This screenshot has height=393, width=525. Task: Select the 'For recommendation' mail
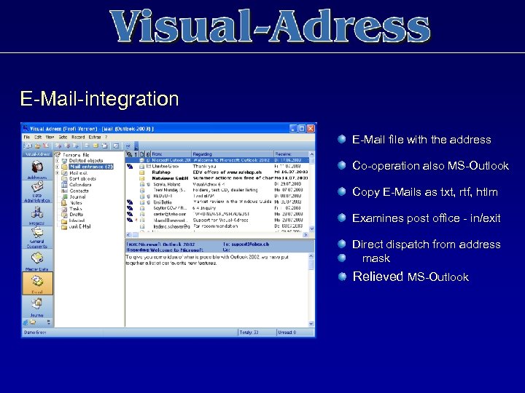click(x=217, y=226)
